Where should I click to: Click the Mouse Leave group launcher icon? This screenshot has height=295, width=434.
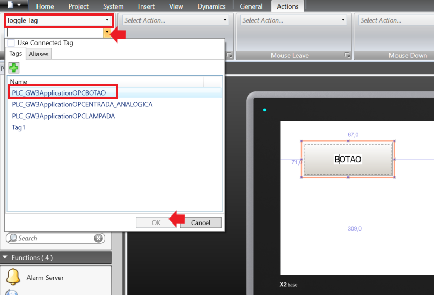click(347, 55)
